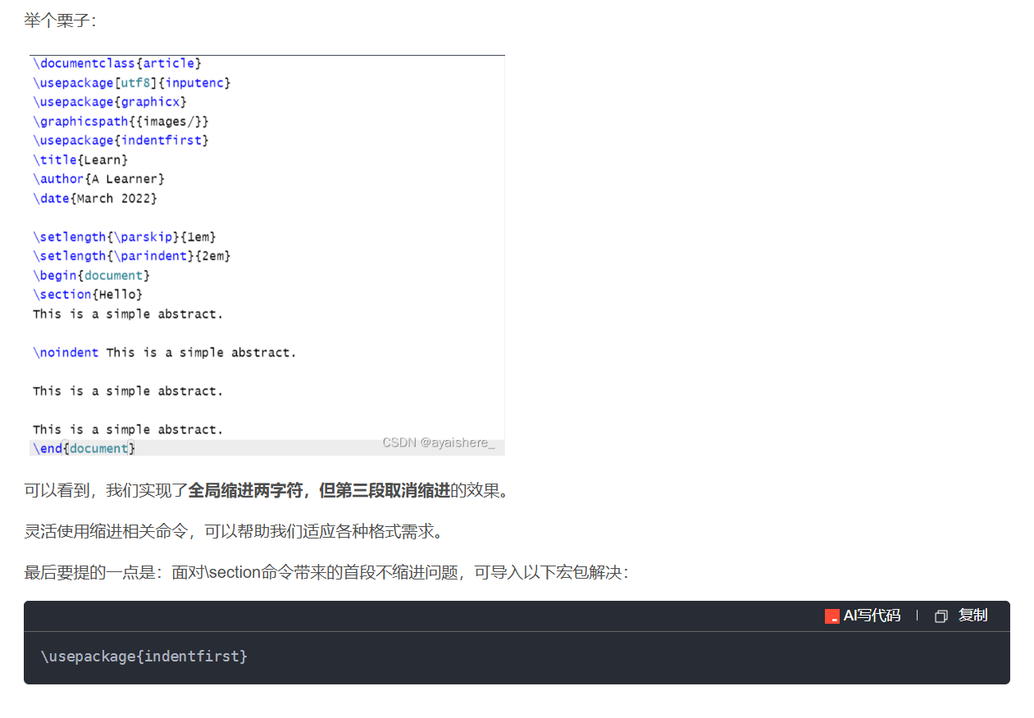Select the \noindent command in the code screenshot
Viewport: 1034px width, 718px height.
pos(66,352)
